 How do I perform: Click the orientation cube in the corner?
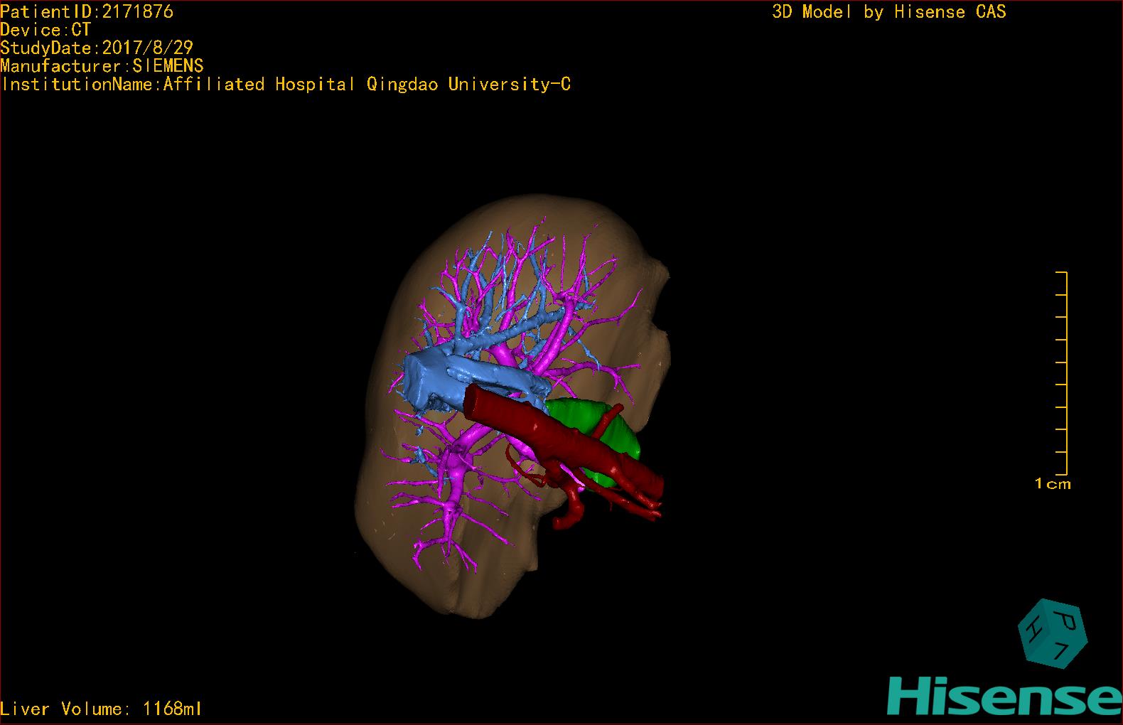pyautogui.click(x=1053, y=633)
